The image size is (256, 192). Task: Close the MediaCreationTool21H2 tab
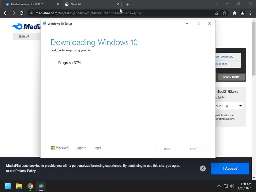tap(58, 4)
